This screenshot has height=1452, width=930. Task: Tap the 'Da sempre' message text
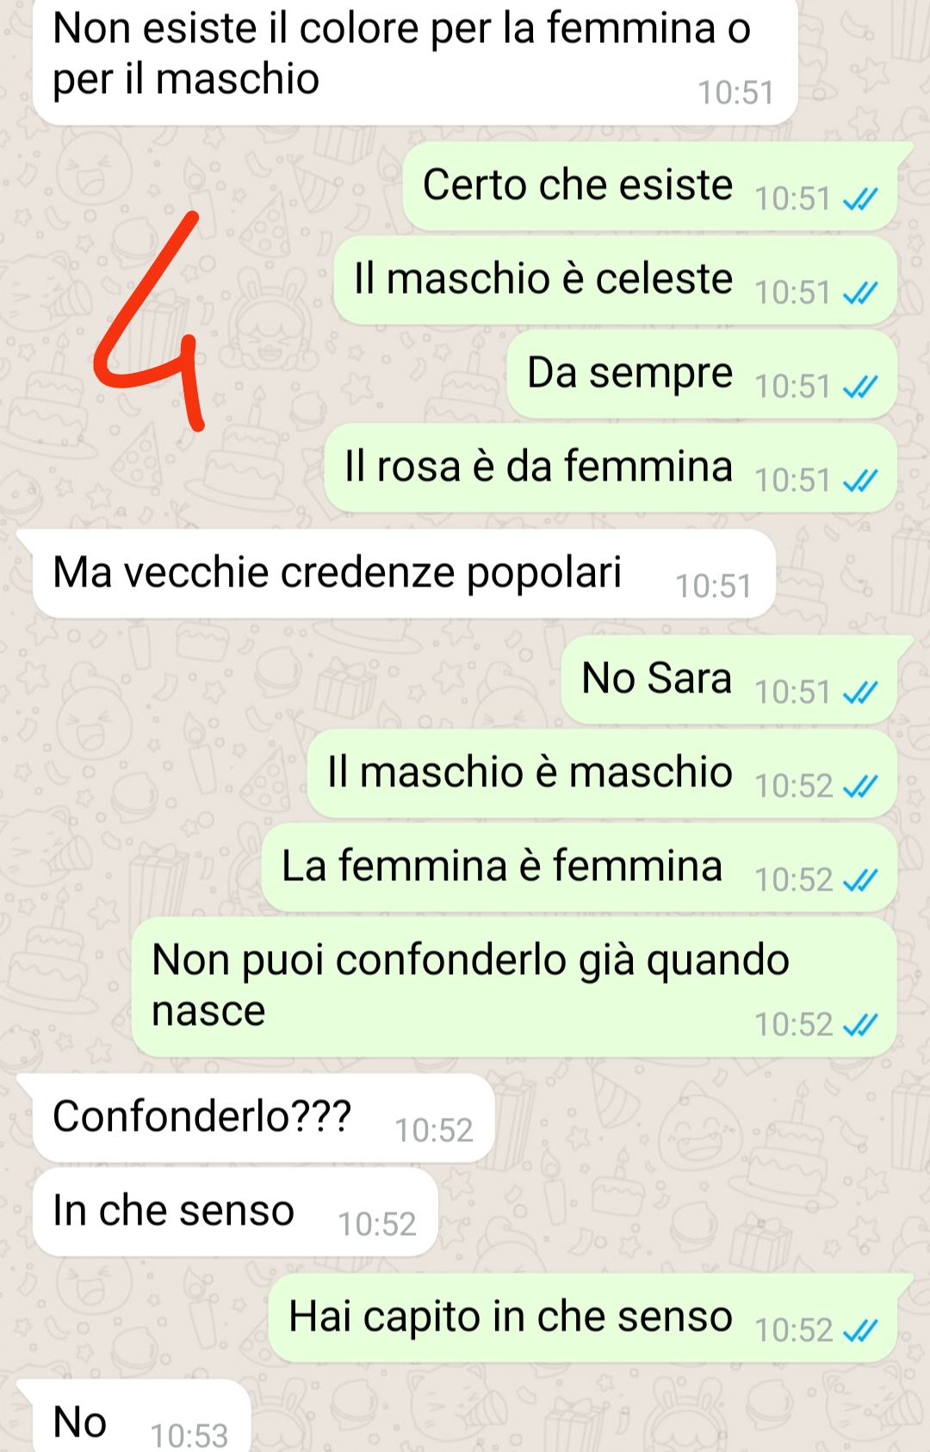click(629, 373)
